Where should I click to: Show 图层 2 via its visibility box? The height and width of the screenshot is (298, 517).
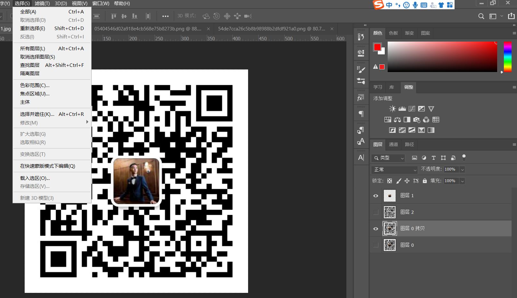click(376, 212)
